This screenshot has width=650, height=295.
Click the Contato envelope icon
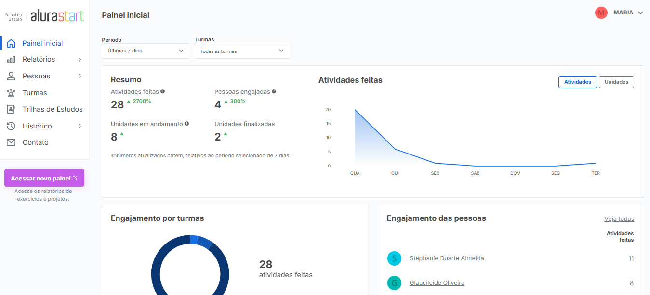pos(11,142)
